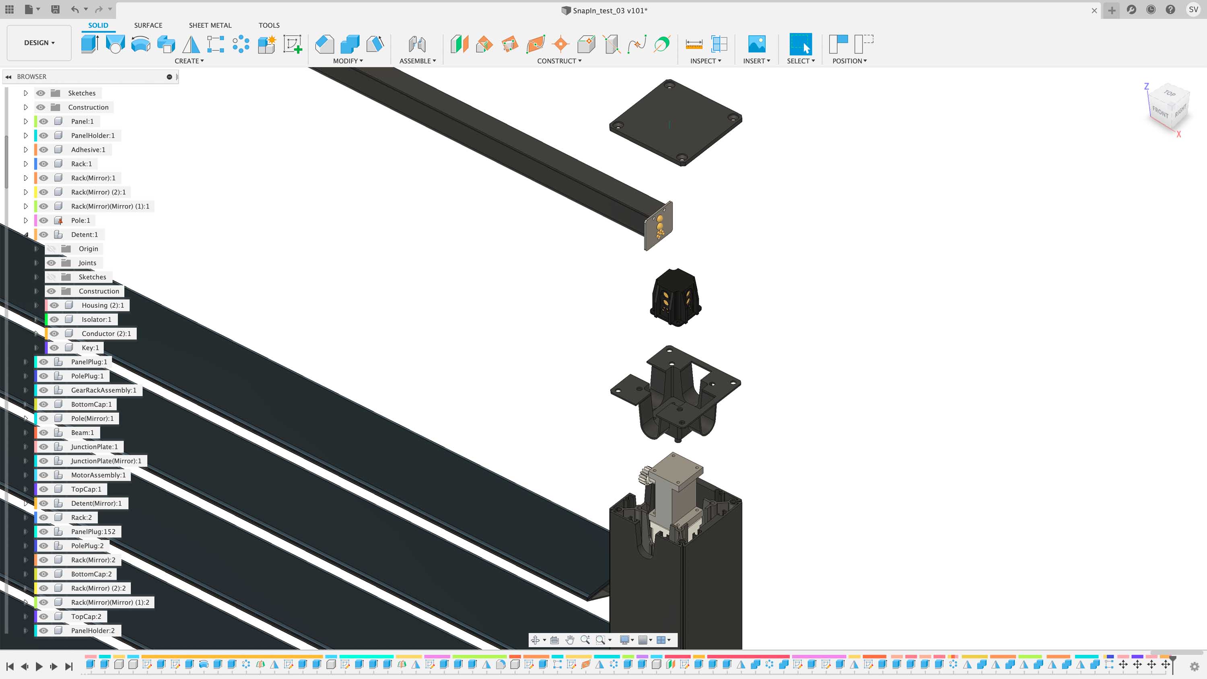Pick the Circular Pattern tool icon

coord(241,45)
